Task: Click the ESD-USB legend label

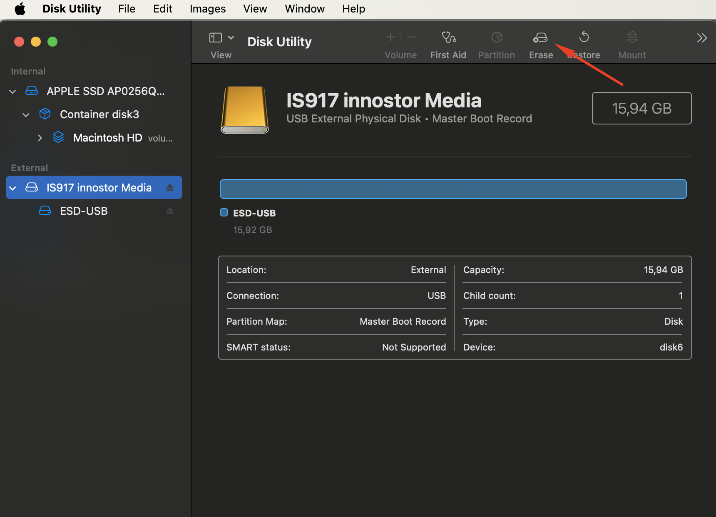Action: pos(254,213)
